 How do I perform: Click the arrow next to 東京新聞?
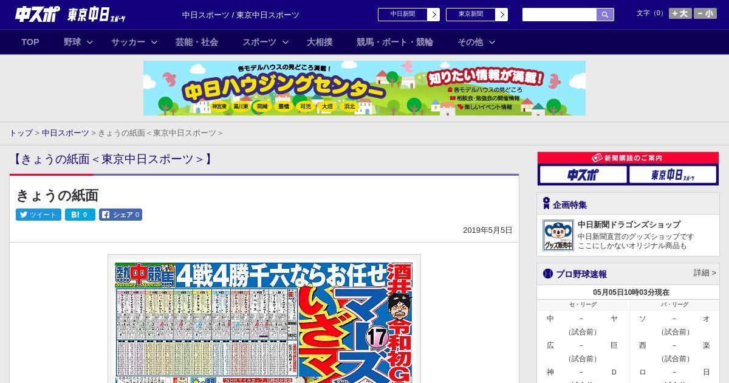[x=501, y=15]
